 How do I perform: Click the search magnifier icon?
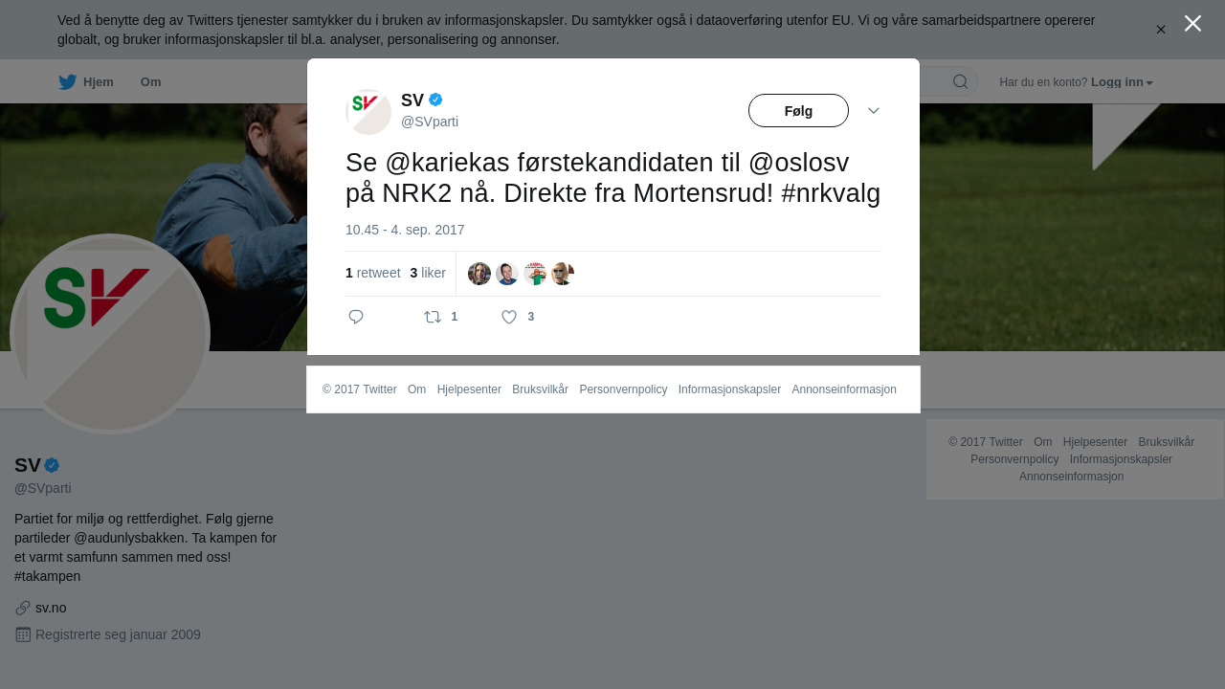point(960,81)
